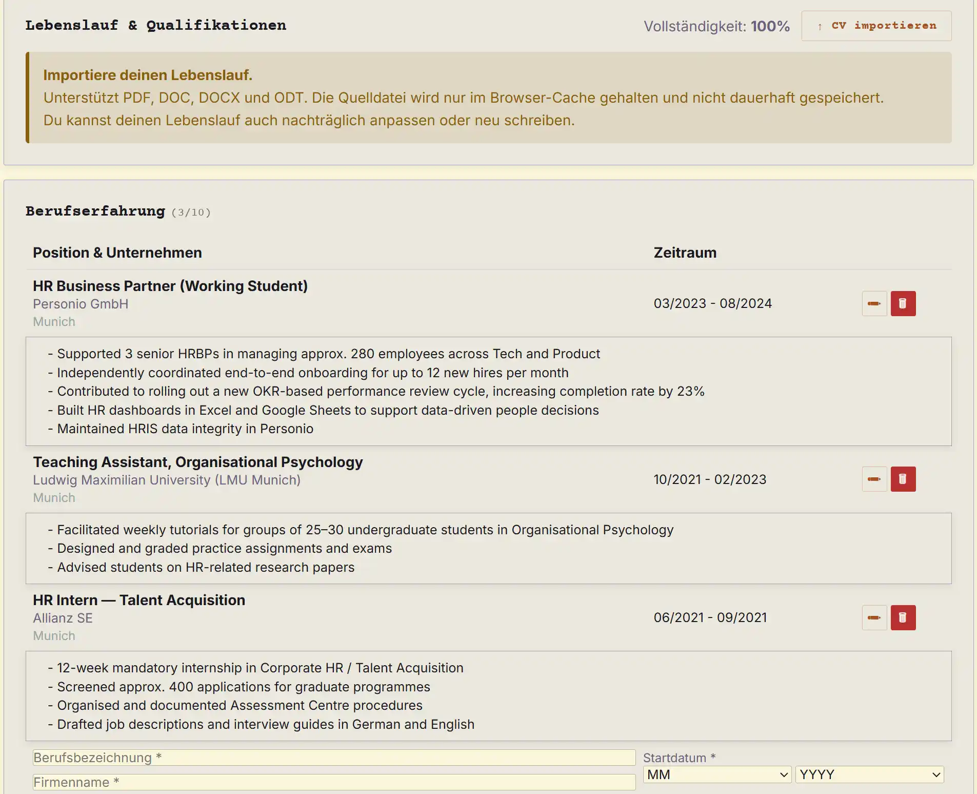
Task: Click the Startdatum * label
Action: [x=679, y=758]
